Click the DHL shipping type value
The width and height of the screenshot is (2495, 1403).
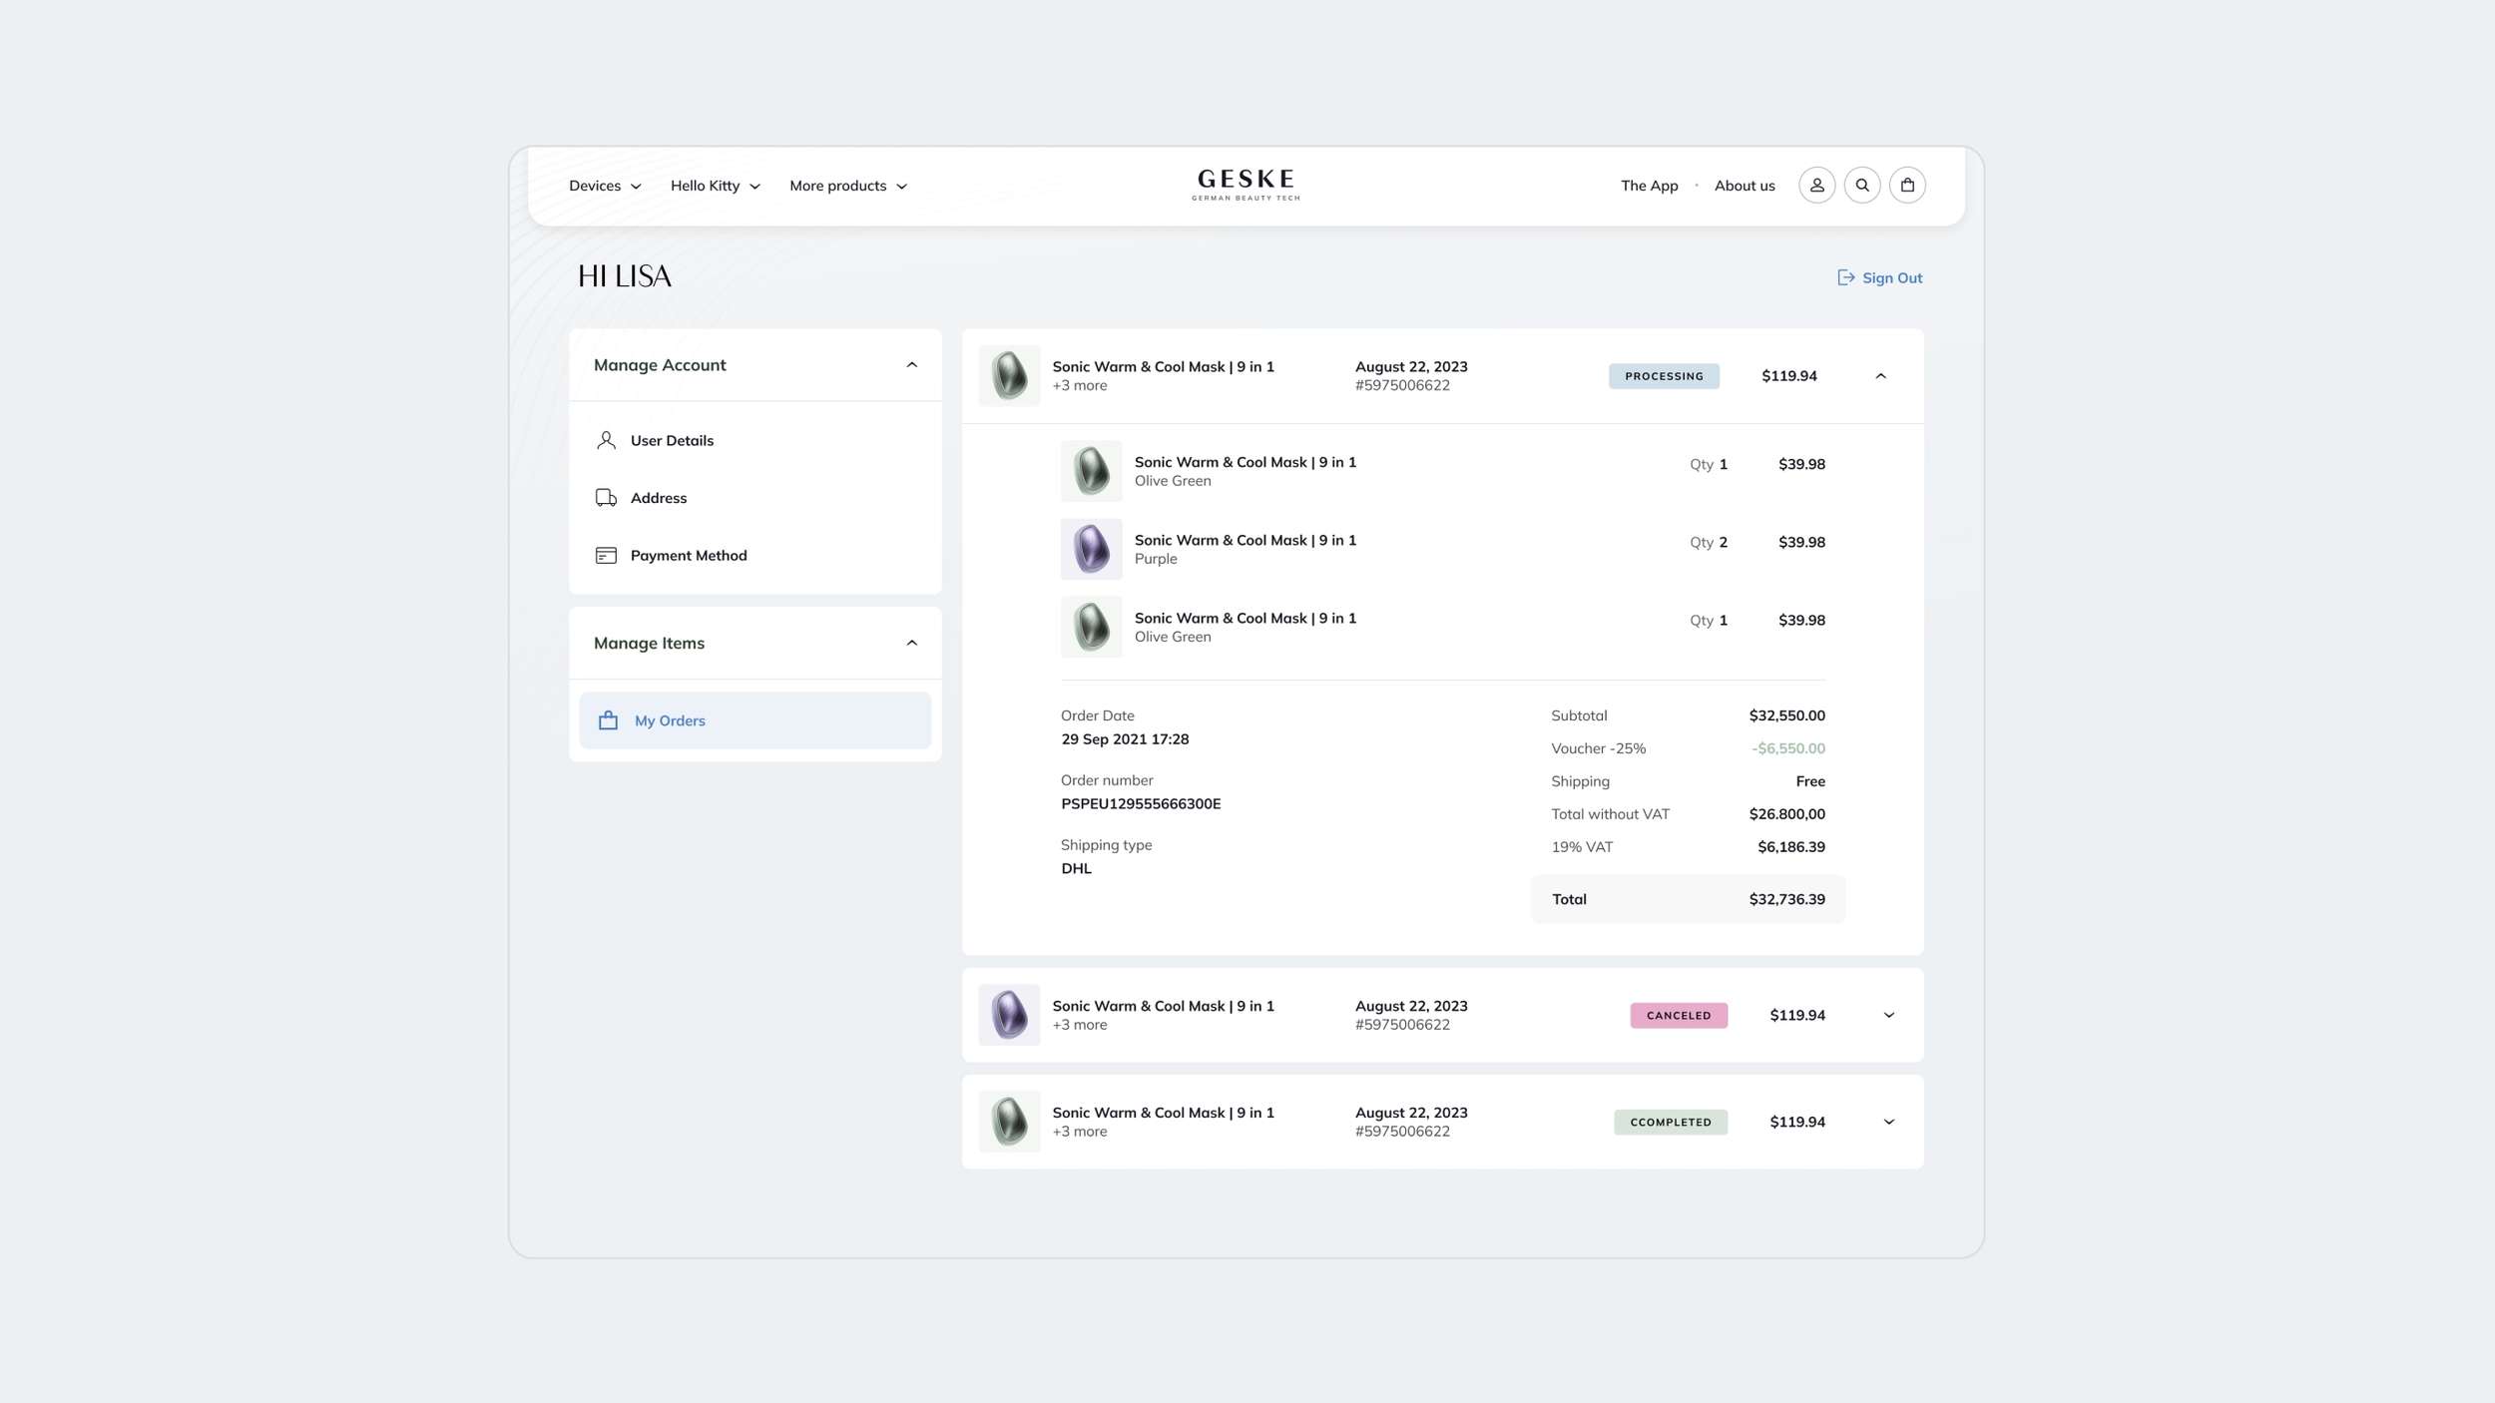point(1076,869)
